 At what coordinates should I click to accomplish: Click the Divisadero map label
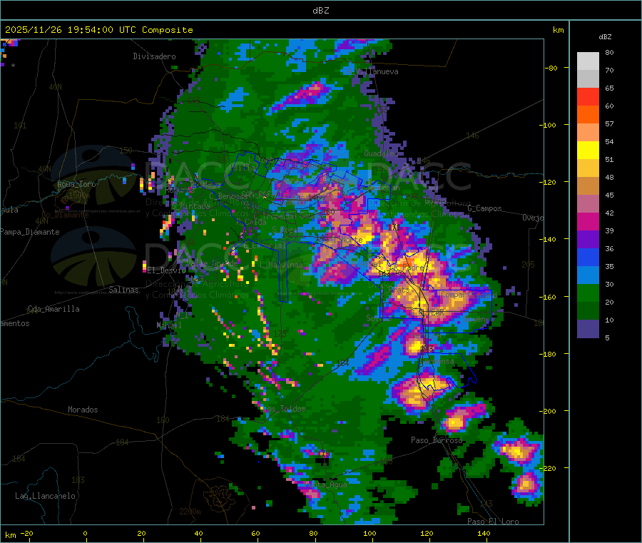(154, 56)
